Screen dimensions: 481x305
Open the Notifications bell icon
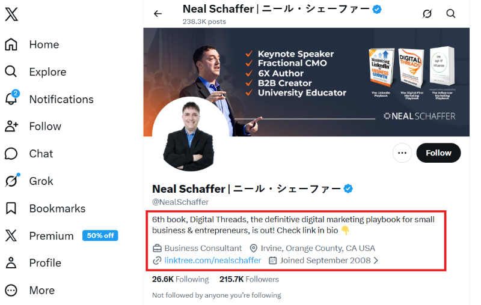click(11, 99)
